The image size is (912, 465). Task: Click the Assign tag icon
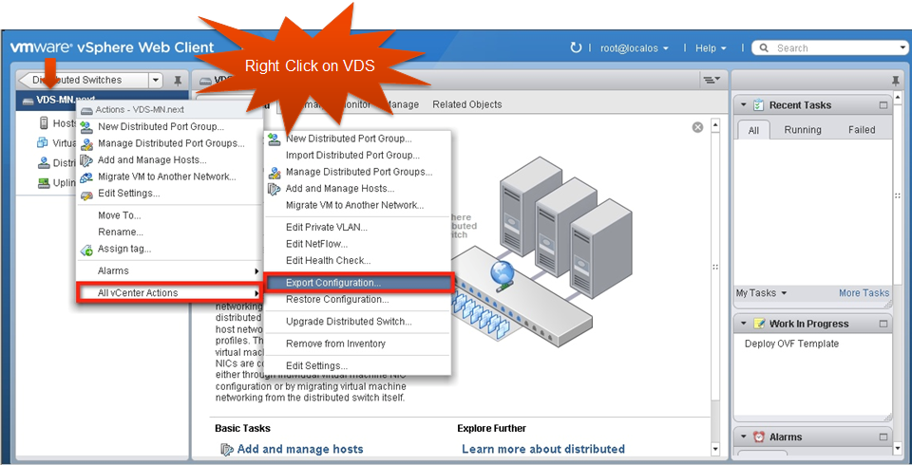[86, 250]
